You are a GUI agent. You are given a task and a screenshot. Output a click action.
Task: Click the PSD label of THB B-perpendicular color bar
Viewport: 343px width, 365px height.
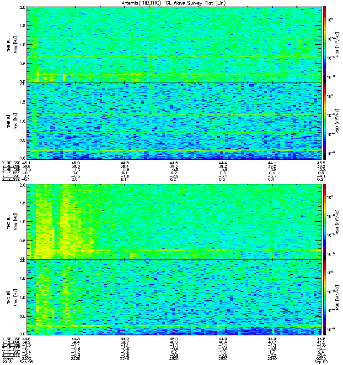click(x=337, y=45)
